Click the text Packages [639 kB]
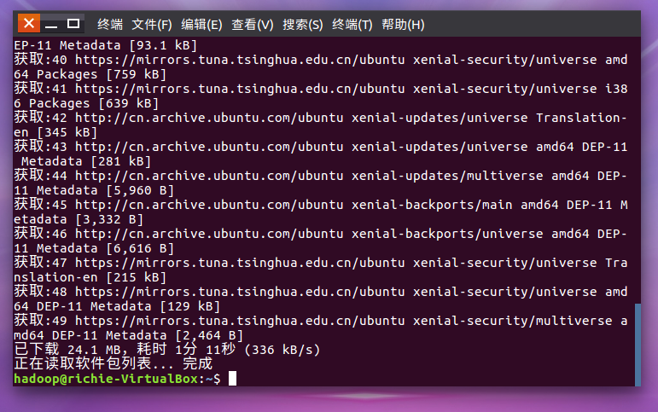 pos(94,103)
